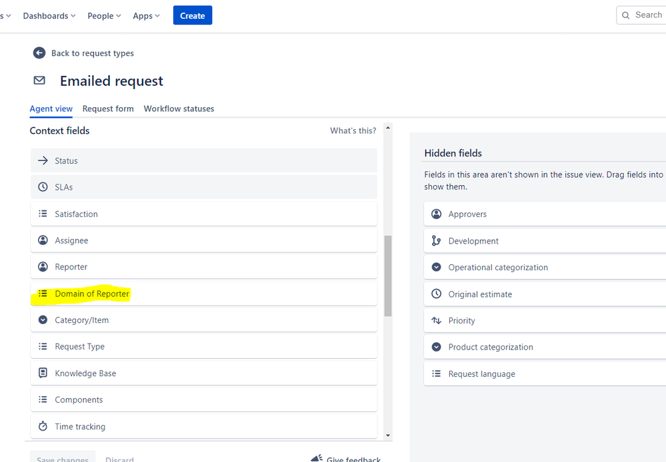Click the context fields scrollbar thumb

coord(388,276)
